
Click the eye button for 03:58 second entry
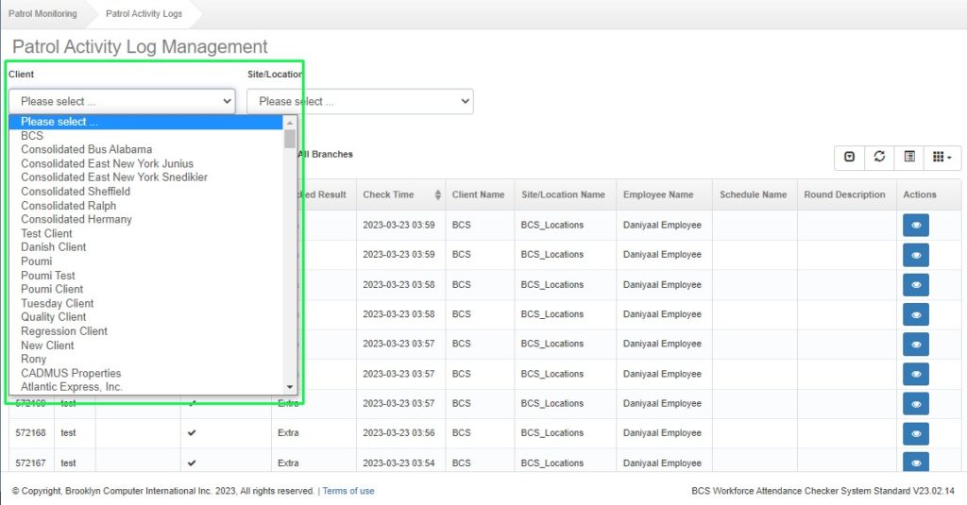coord(915,314)
